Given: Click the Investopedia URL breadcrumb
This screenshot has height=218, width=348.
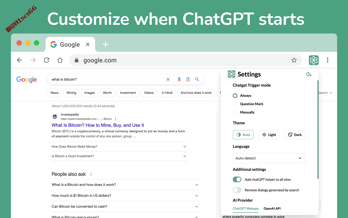Looking at the screenshot, I should [x=86, y=119].
